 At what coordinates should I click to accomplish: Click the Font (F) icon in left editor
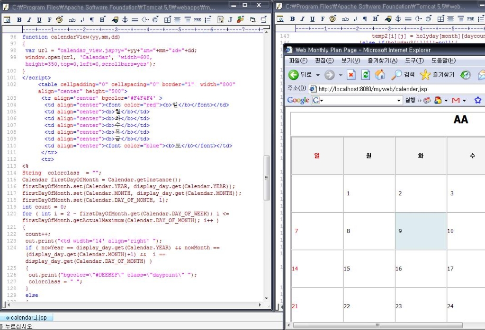(49, 20)
